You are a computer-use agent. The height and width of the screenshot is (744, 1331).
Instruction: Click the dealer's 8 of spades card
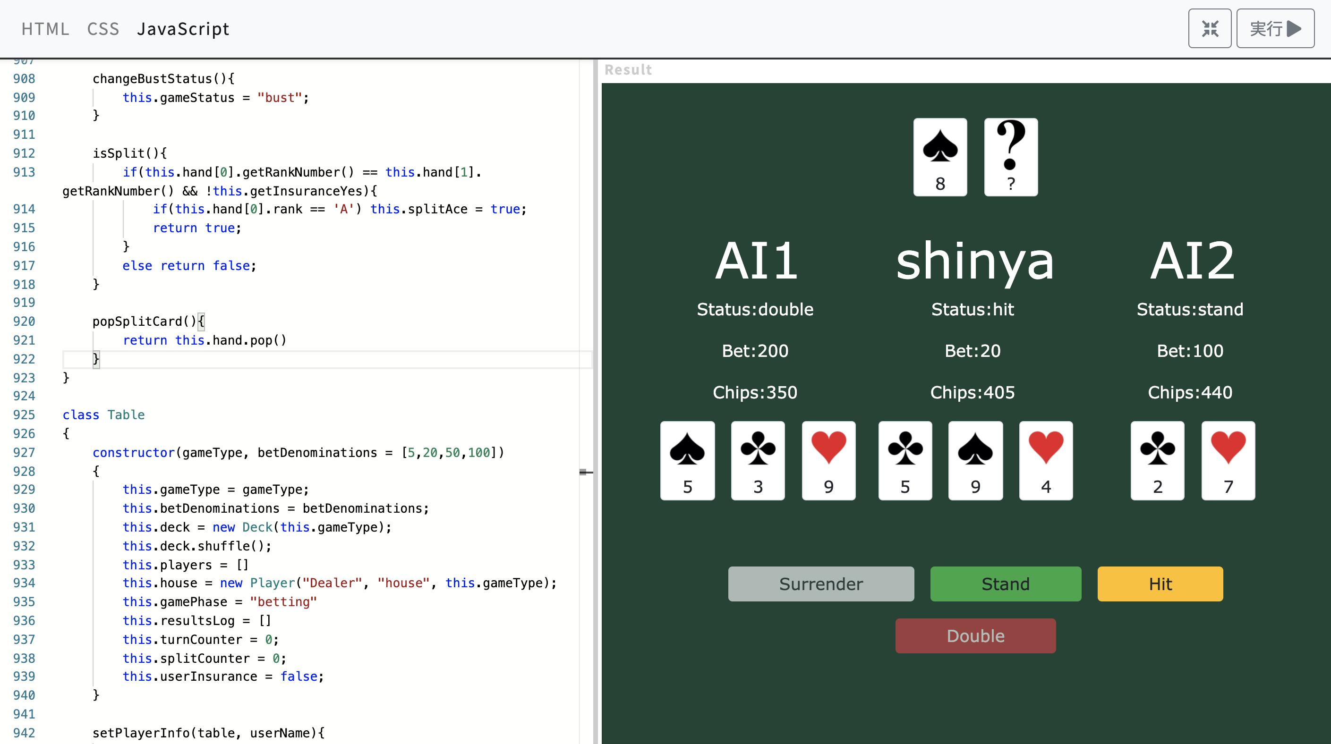click(x=940, y=157)
